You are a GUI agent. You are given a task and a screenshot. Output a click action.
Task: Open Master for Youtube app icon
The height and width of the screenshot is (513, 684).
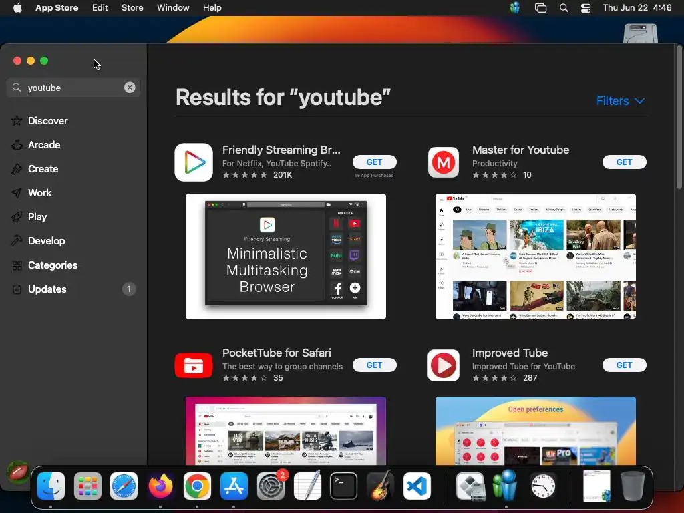444,162
